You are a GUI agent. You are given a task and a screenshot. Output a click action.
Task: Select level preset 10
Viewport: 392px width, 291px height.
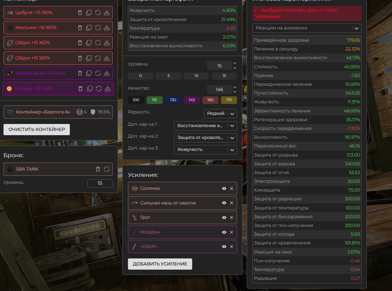click(196, 76)
